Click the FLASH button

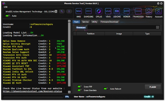[x=153, y=87]
